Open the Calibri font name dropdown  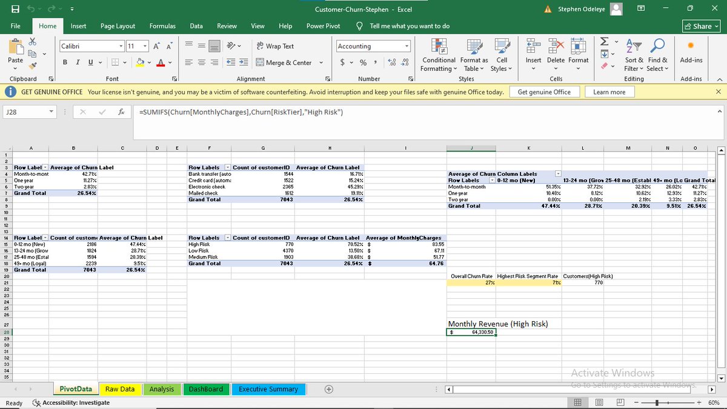point(120,46)
